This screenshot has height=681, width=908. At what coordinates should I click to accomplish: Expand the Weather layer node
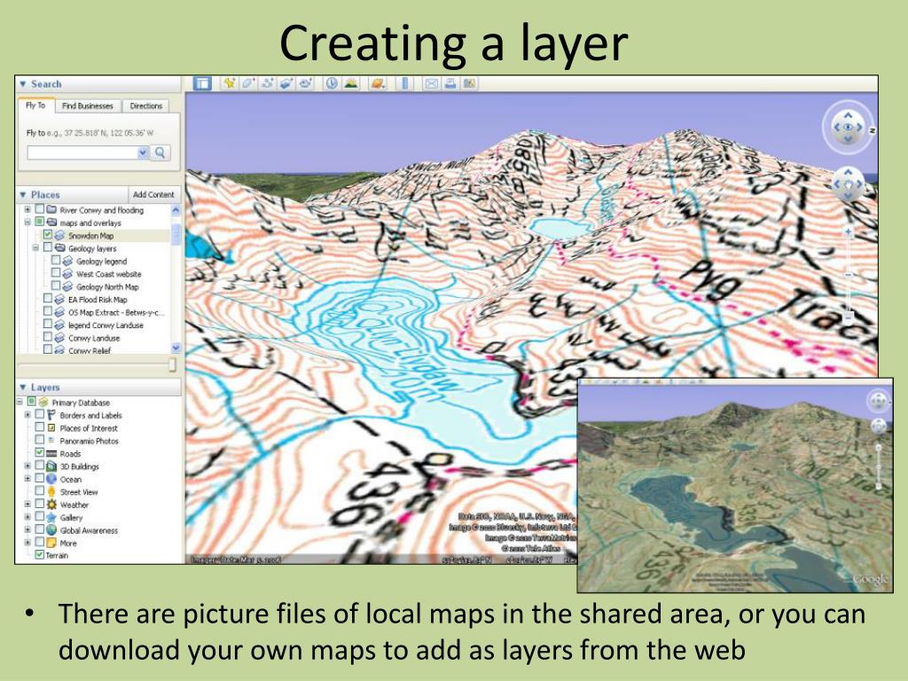coord(27,504)
